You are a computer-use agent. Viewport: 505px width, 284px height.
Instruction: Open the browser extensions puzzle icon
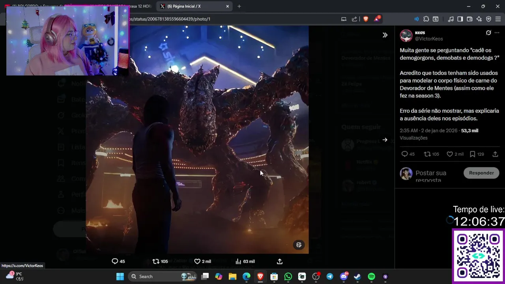[x=426, y=19]
